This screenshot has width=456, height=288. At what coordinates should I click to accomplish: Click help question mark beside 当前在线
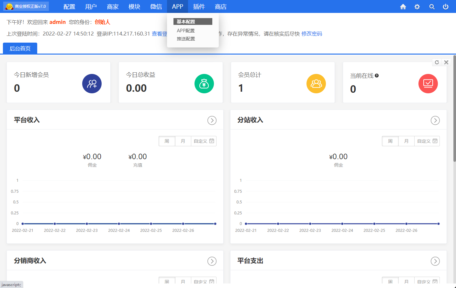(x=377, y=76)
